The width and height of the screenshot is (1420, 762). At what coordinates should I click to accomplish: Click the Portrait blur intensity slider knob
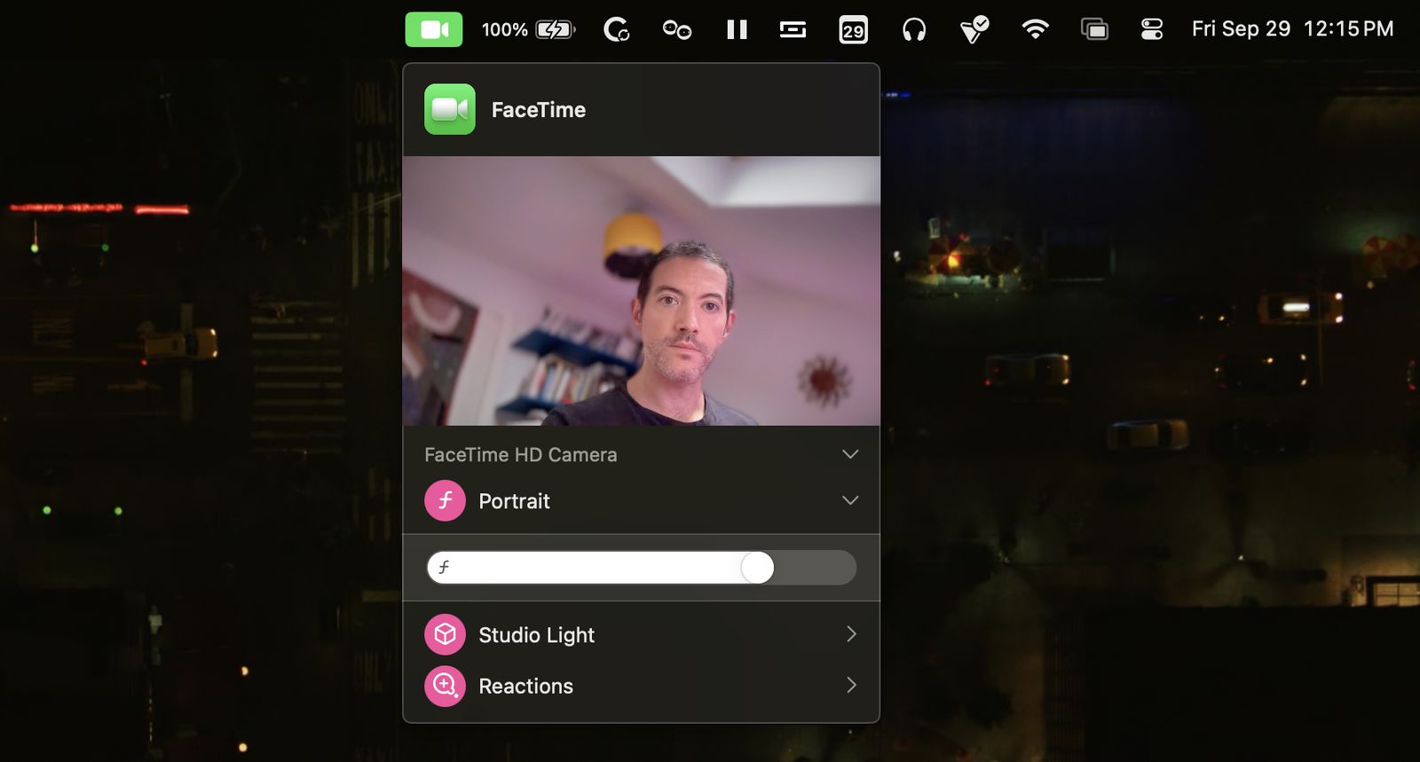click(x=757, y=568)
